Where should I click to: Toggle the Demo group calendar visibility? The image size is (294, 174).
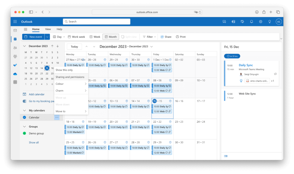(24, 133)
